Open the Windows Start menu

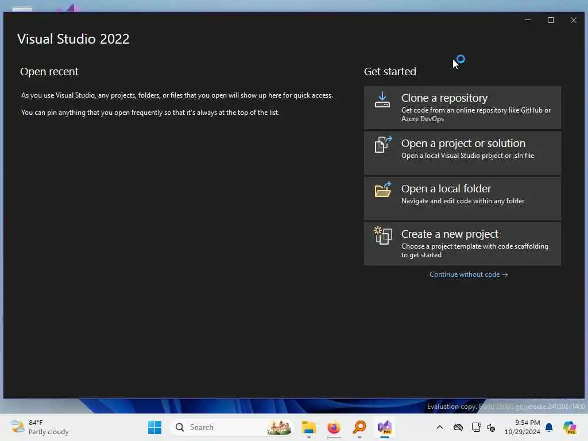pyautogui.click(x=154, y=427)
